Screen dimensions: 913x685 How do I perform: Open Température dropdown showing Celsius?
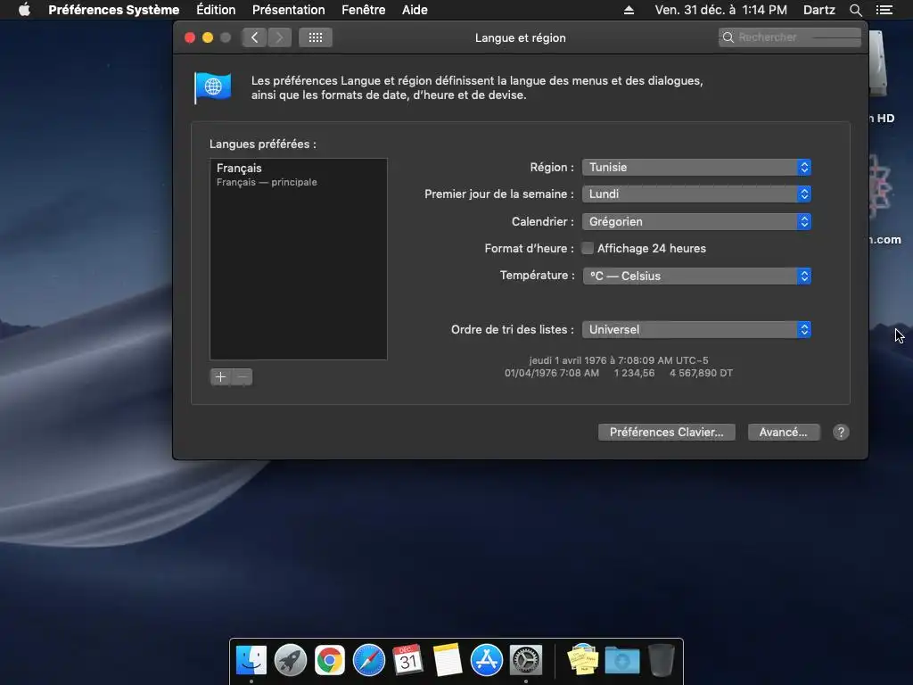(x=696, y=276)
